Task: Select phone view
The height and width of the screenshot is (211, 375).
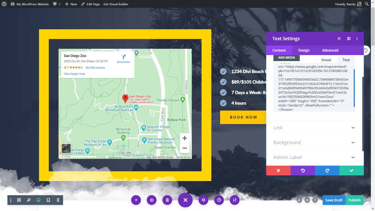Action: click(58, 200)
